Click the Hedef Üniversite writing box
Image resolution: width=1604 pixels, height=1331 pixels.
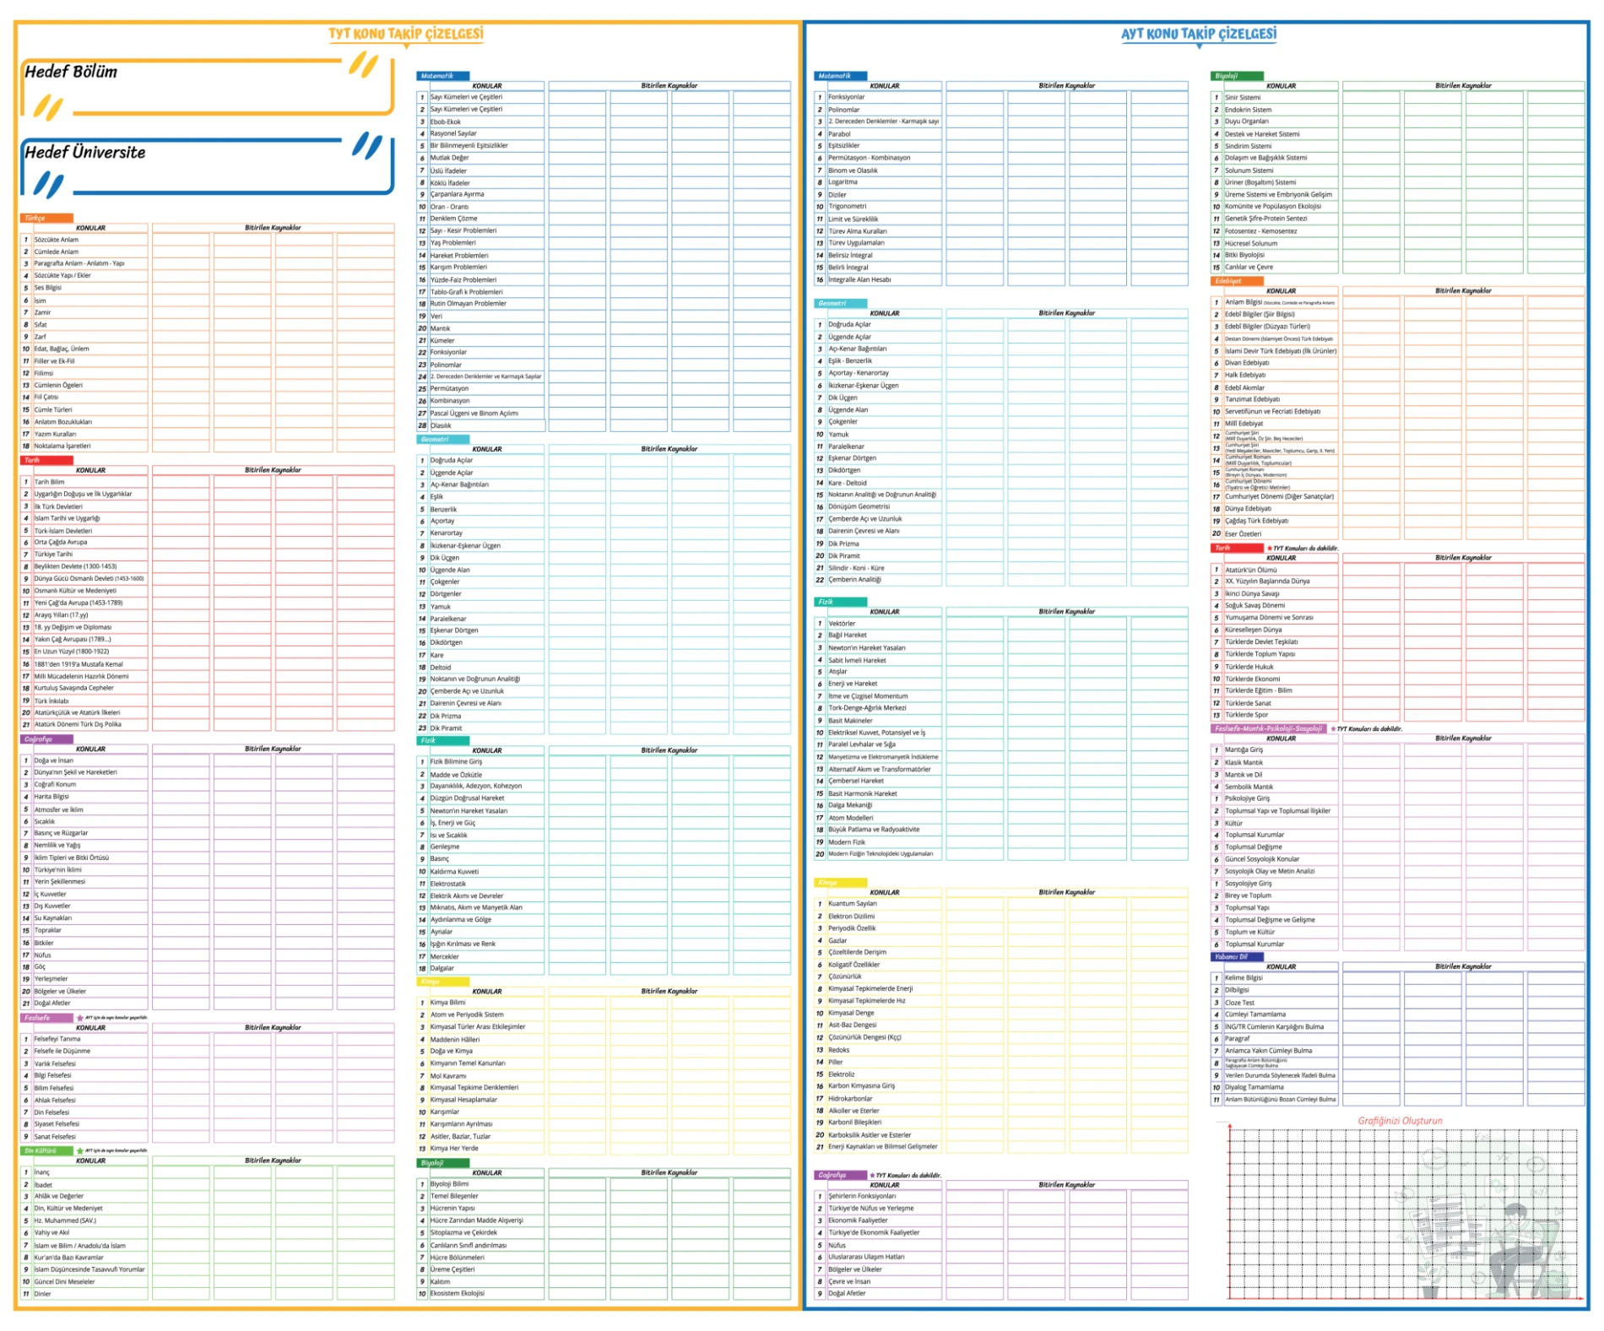click(207, 165)
